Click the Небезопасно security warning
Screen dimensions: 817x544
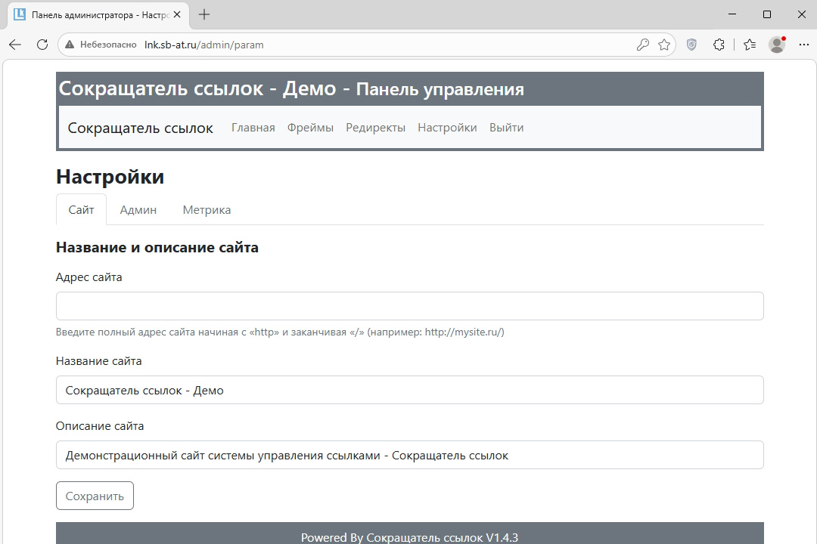point(101,45)
